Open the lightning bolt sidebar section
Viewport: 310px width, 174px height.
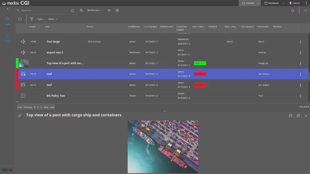7,38
